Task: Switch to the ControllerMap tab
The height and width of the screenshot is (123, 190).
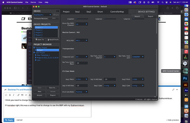Action: 117,12
